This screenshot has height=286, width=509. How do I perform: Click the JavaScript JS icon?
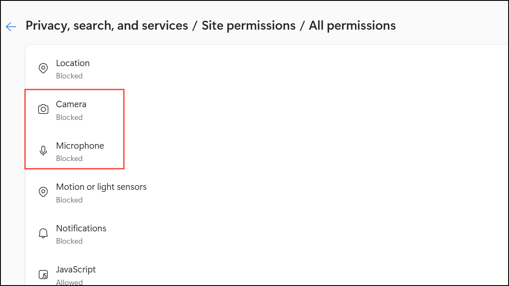pyautogui.click(x=43, y=275)
